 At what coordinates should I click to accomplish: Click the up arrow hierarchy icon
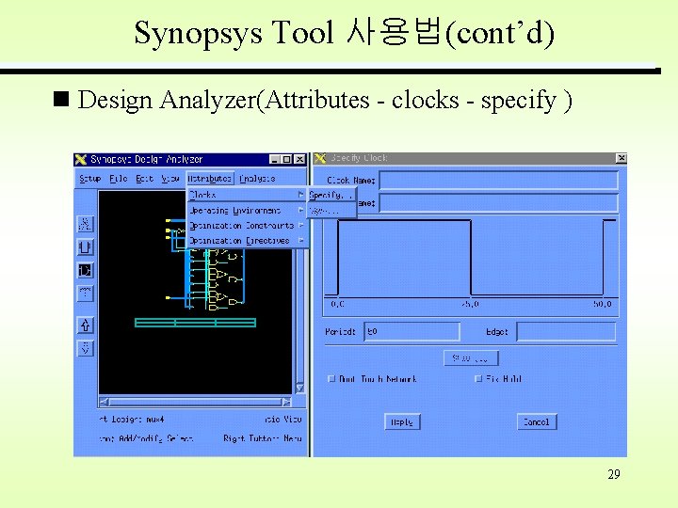tap(85, 325)
